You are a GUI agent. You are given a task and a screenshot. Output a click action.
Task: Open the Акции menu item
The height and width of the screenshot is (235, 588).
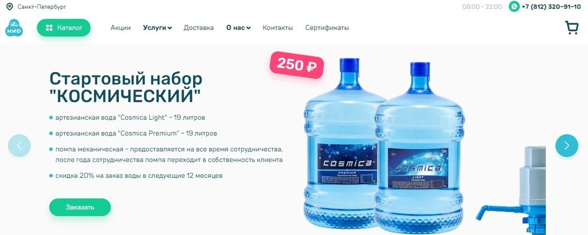tap(121, 28)
